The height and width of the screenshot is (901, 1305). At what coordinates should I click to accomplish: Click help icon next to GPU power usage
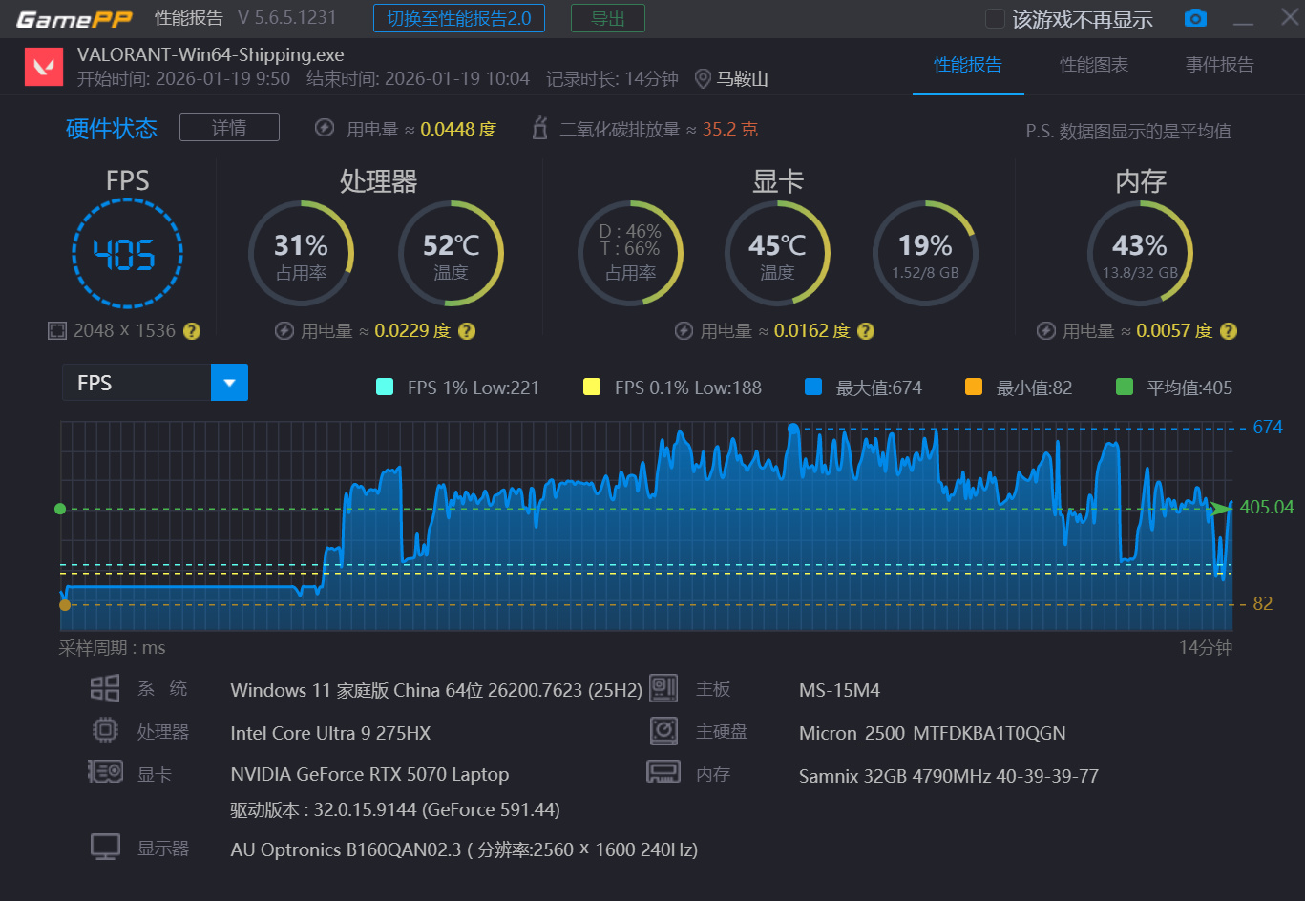tap(865, 331)
